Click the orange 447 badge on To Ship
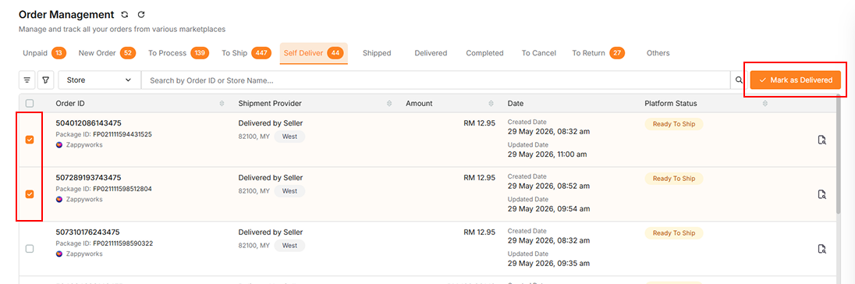Screen dimensions: 855x284 point(261,53)
